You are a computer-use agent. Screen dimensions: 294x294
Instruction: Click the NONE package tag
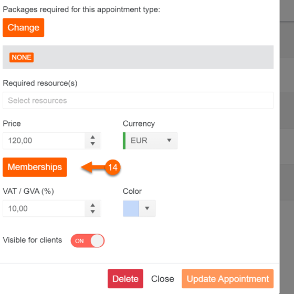22,57
